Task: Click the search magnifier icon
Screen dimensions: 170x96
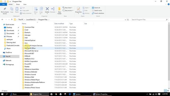Action: click(x=167, y=19)
